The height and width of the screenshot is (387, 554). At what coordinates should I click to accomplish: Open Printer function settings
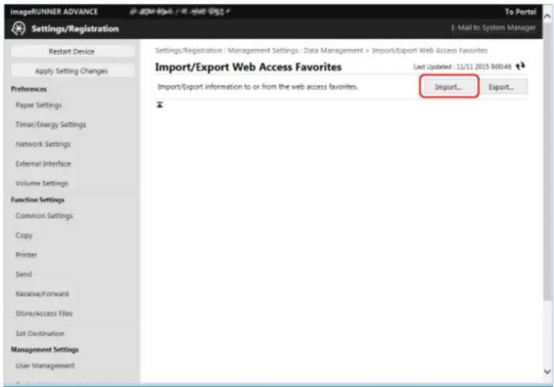tap(26, 255)
